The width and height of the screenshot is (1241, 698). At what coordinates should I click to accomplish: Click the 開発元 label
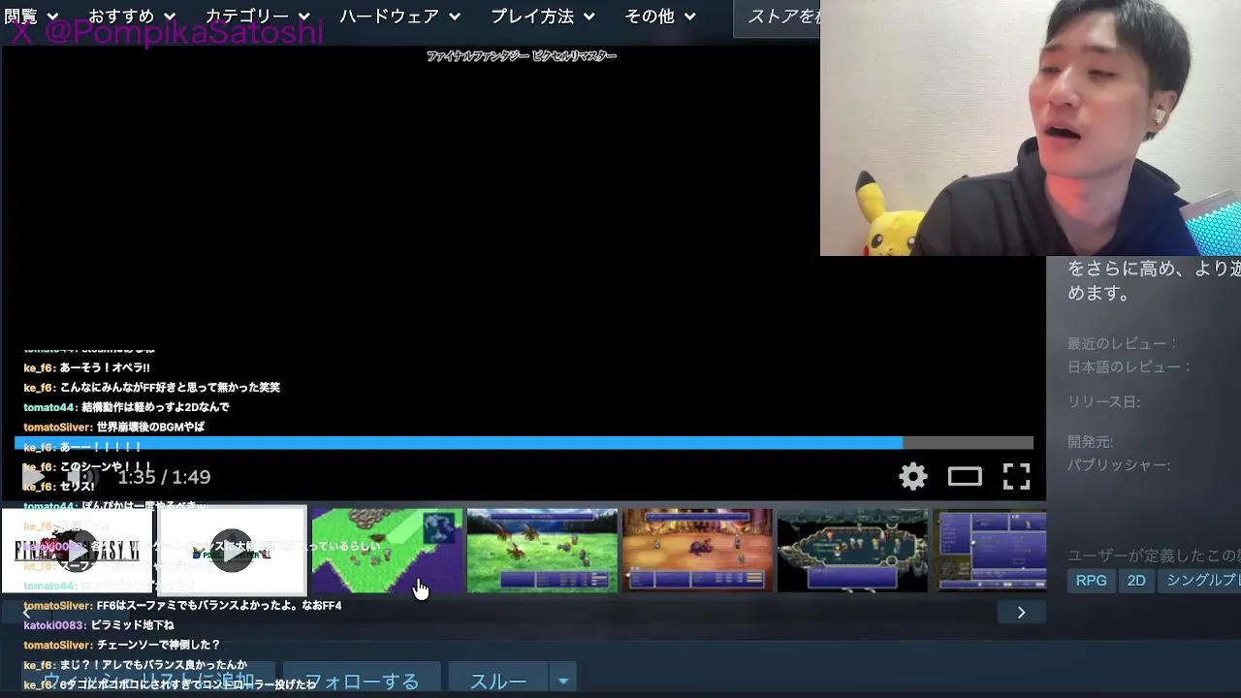point(1090,441)
